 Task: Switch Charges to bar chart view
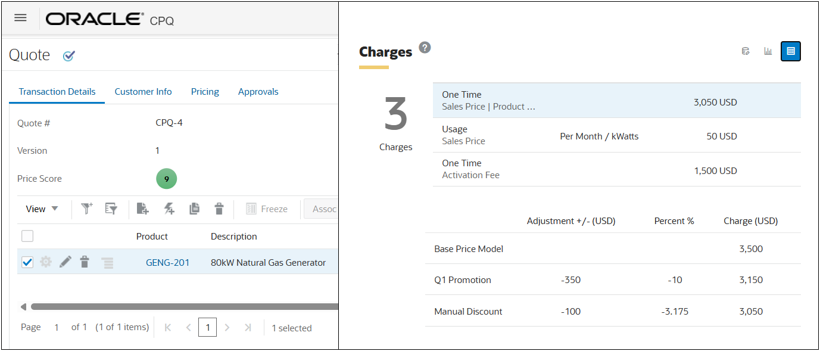pos(768,51)
